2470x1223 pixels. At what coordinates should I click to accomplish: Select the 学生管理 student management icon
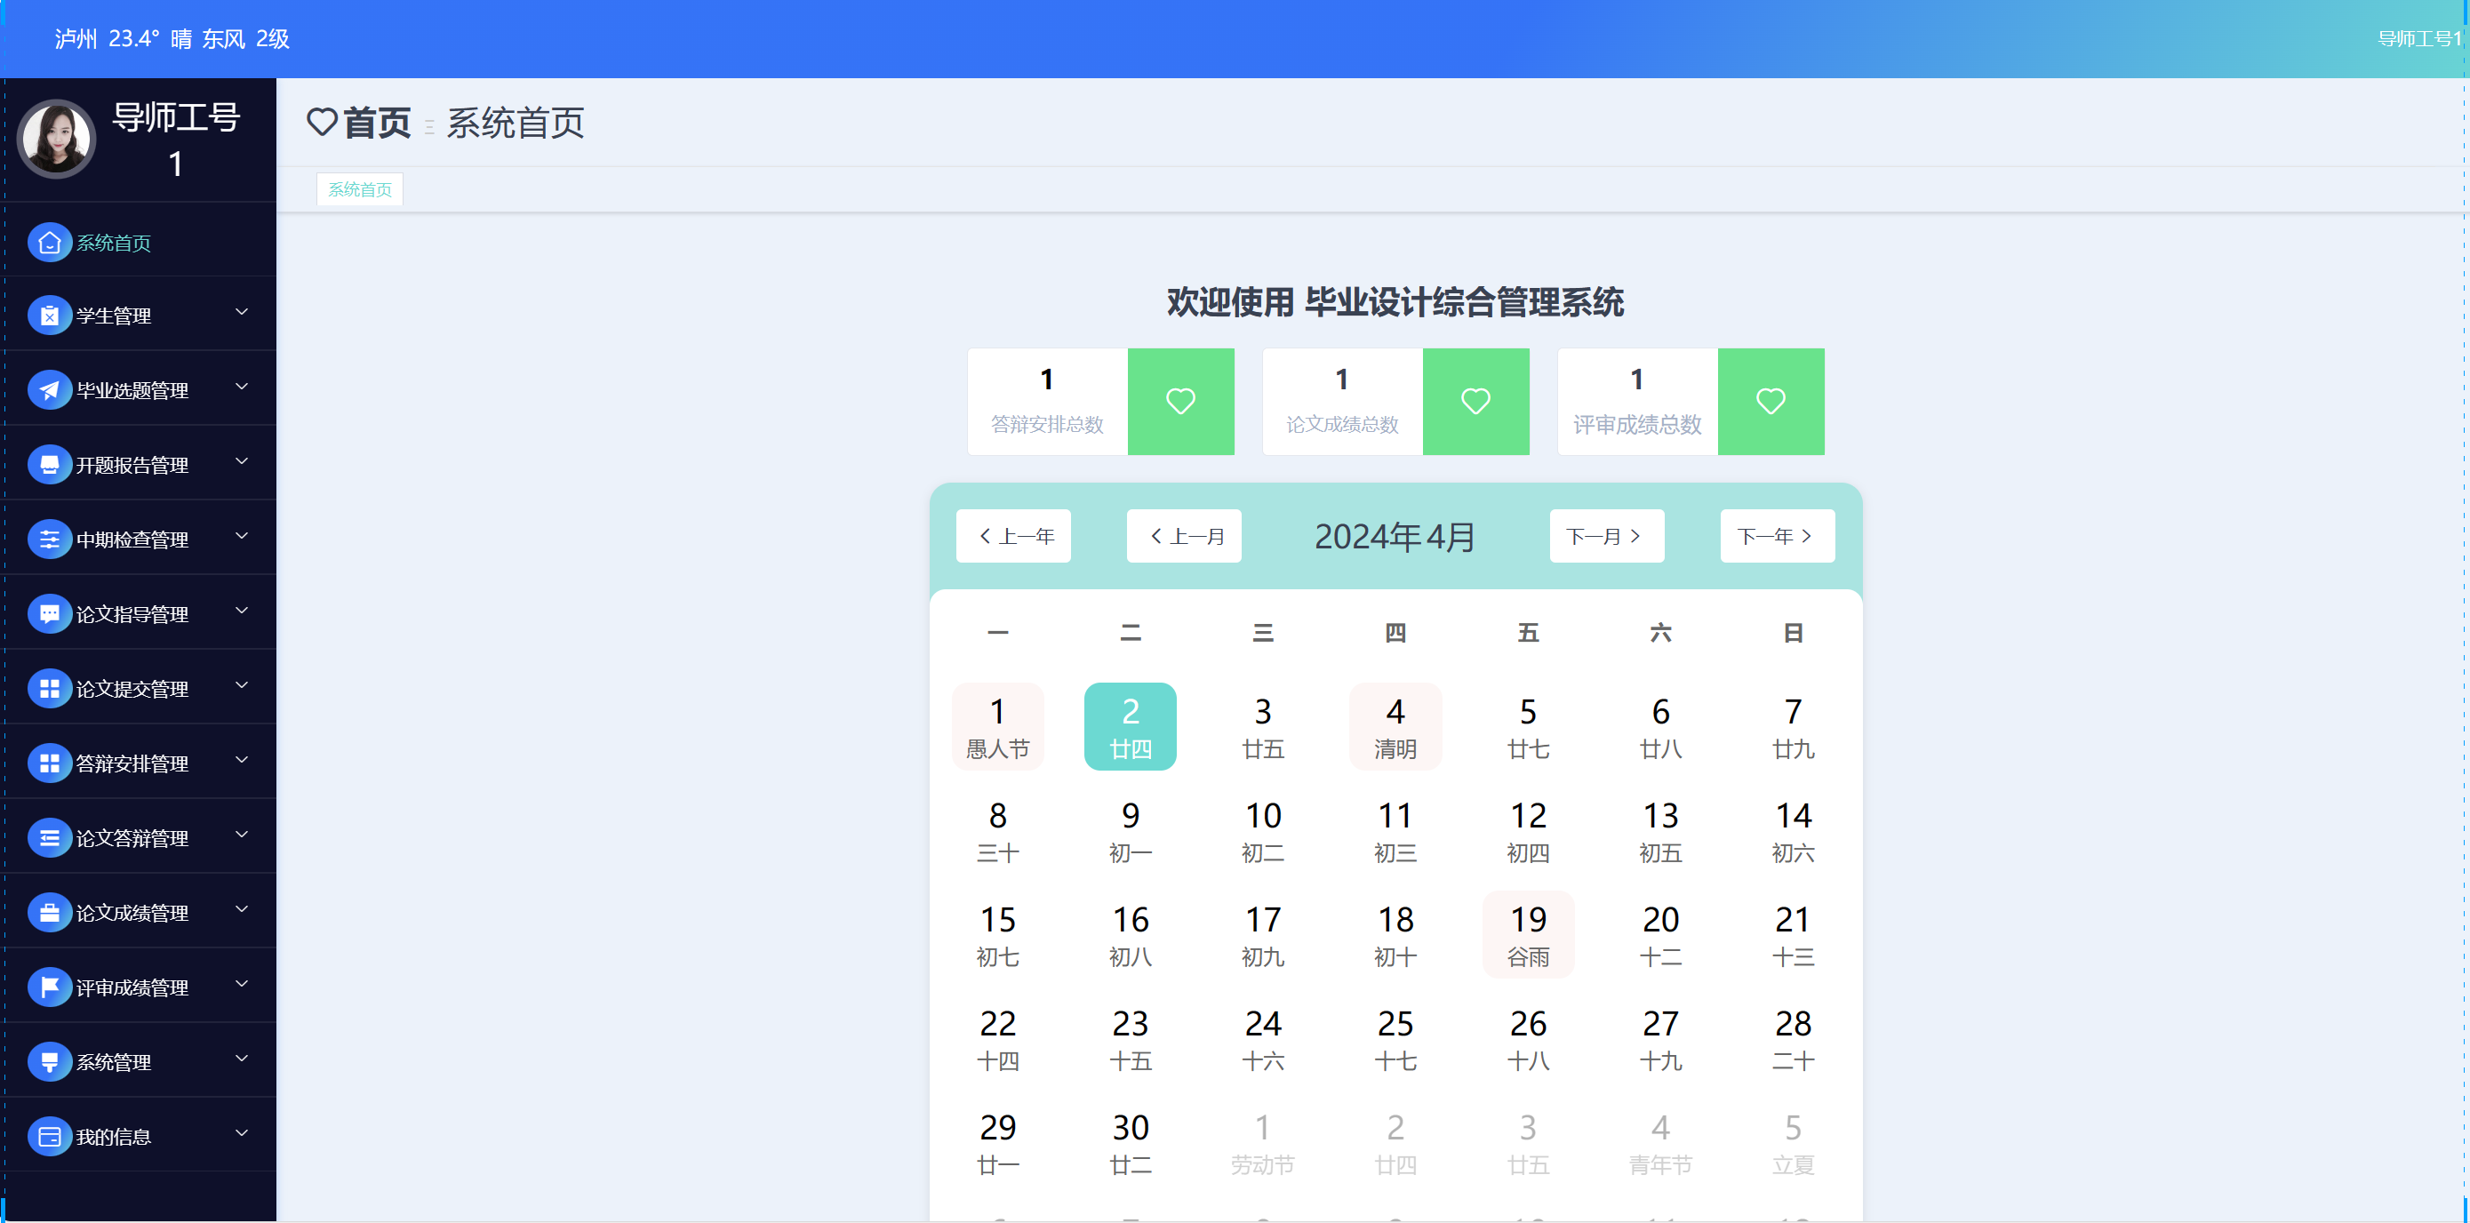pyautogui.click(x=49, y=315)
